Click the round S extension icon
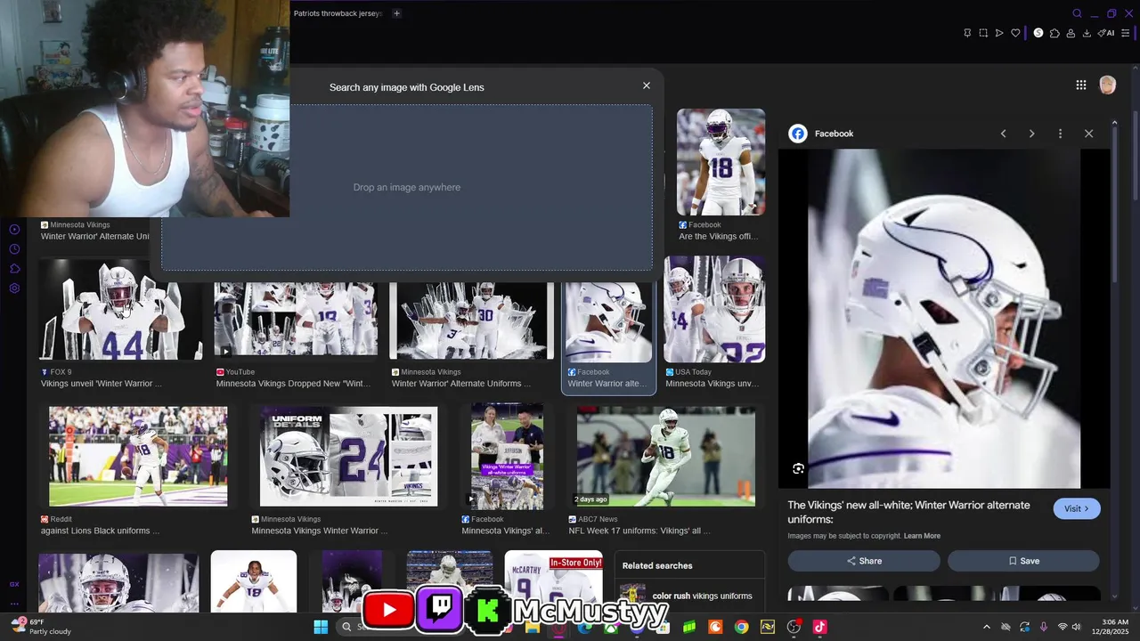Screen dimensions: 1140x641 [x=1038, y=33]
